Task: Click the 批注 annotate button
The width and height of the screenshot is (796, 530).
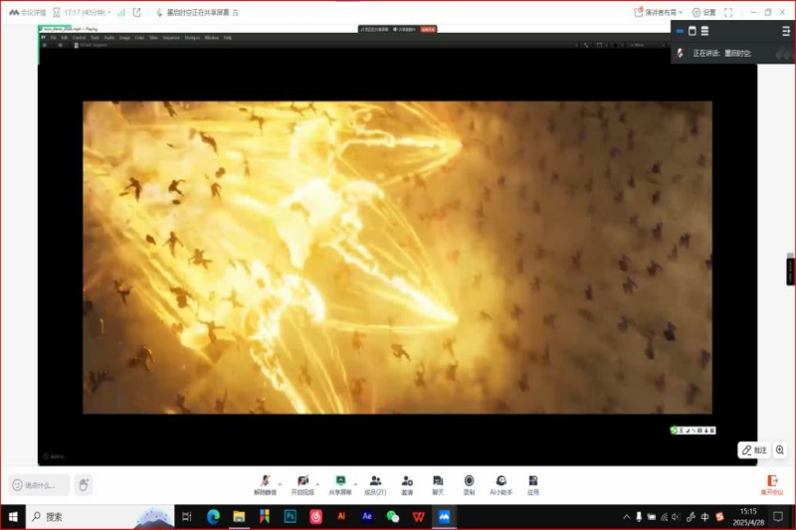Action: tap(753, 450)
